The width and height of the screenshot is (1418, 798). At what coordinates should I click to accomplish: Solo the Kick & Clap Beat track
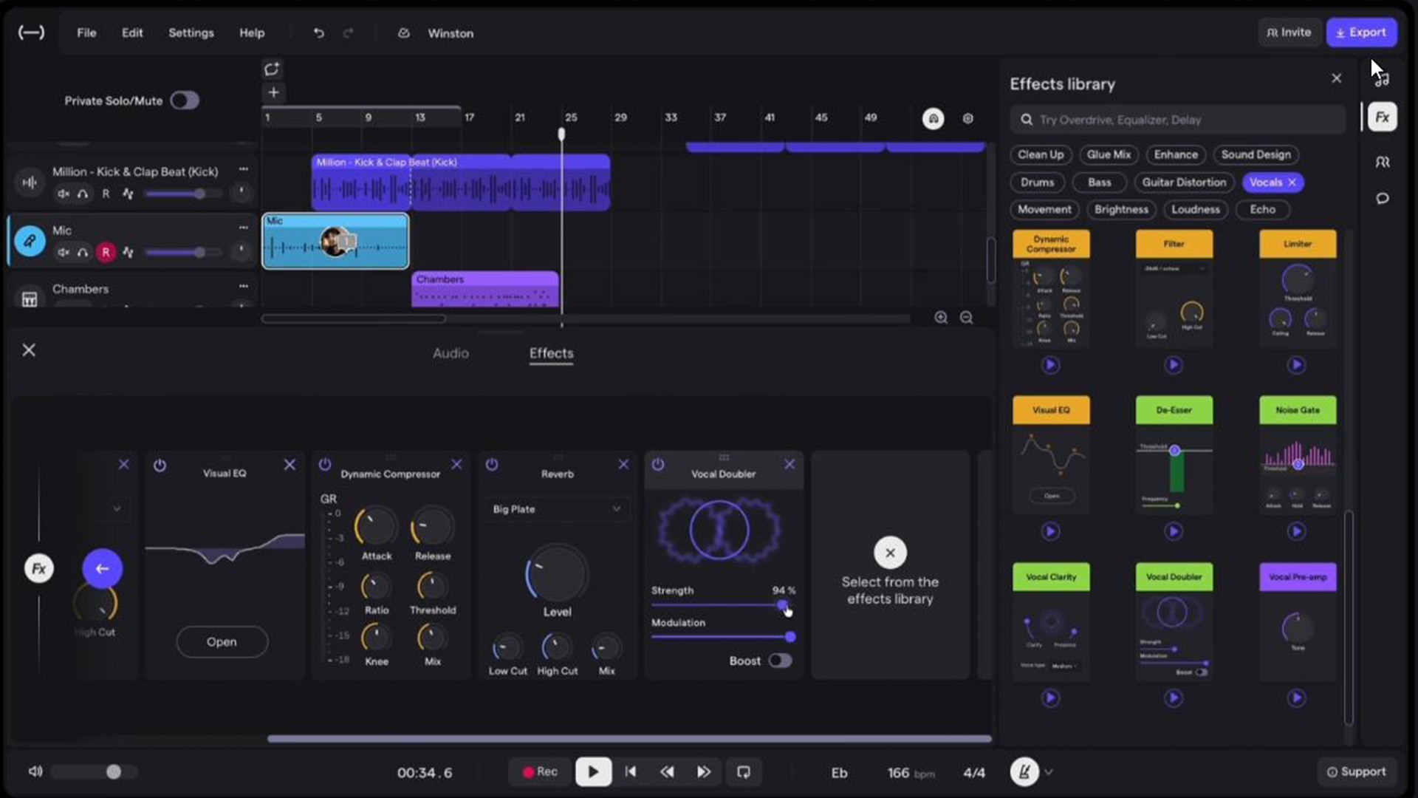click(x=83, y=194)
